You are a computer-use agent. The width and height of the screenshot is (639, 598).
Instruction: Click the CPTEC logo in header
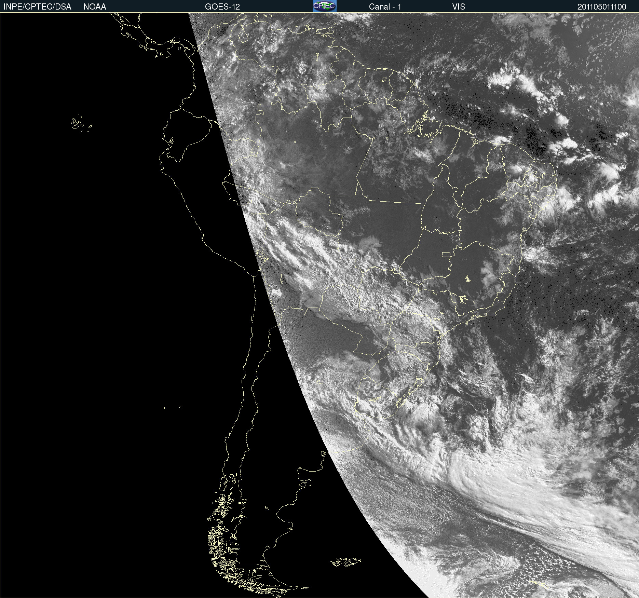tap(325, 6)
